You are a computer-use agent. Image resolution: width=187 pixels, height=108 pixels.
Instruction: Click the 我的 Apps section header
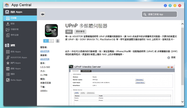[14, 12]
